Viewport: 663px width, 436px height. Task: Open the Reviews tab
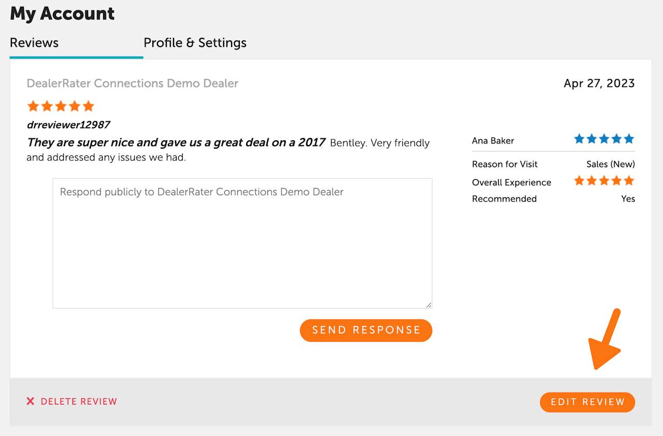pos(34,42)
